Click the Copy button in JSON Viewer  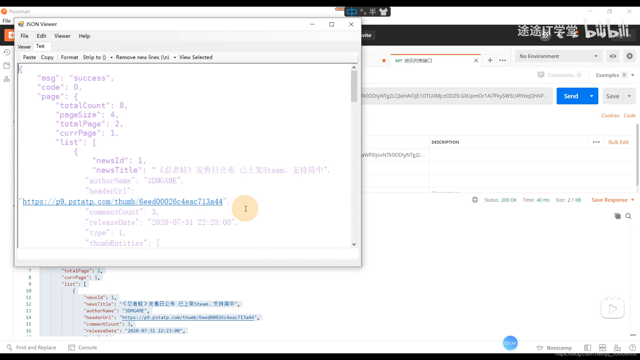pos(47,57)
